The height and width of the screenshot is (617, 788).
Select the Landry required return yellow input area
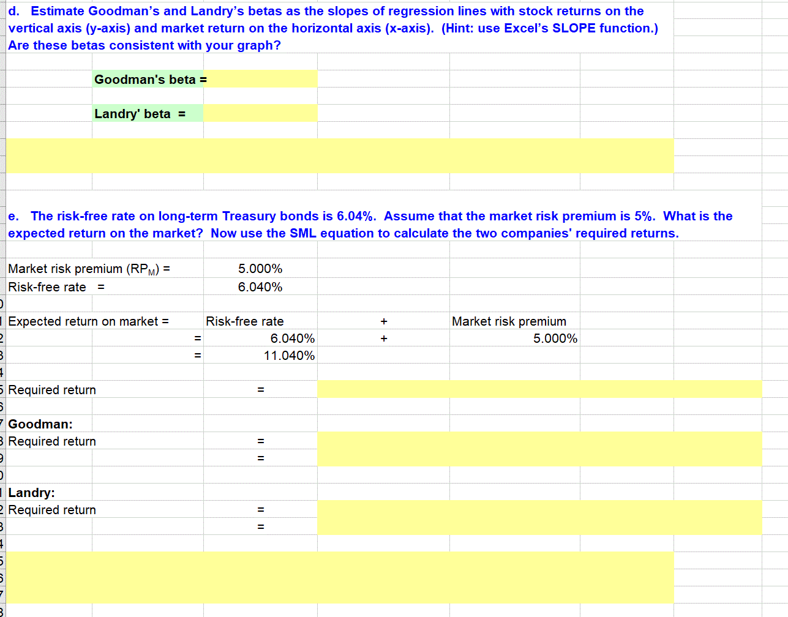(539, 518)
